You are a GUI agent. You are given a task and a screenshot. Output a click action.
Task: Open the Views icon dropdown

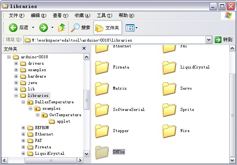[x=131, y=28]
